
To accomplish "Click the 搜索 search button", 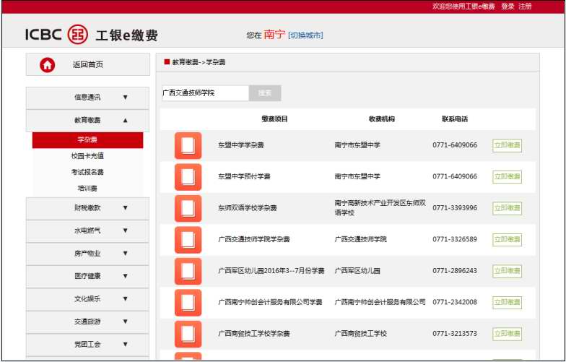I will [x=265, y=93].
